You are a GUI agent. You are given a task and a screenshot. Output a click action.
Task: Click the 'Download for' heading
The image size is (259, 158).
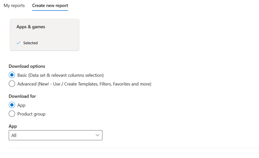[22, 96]
